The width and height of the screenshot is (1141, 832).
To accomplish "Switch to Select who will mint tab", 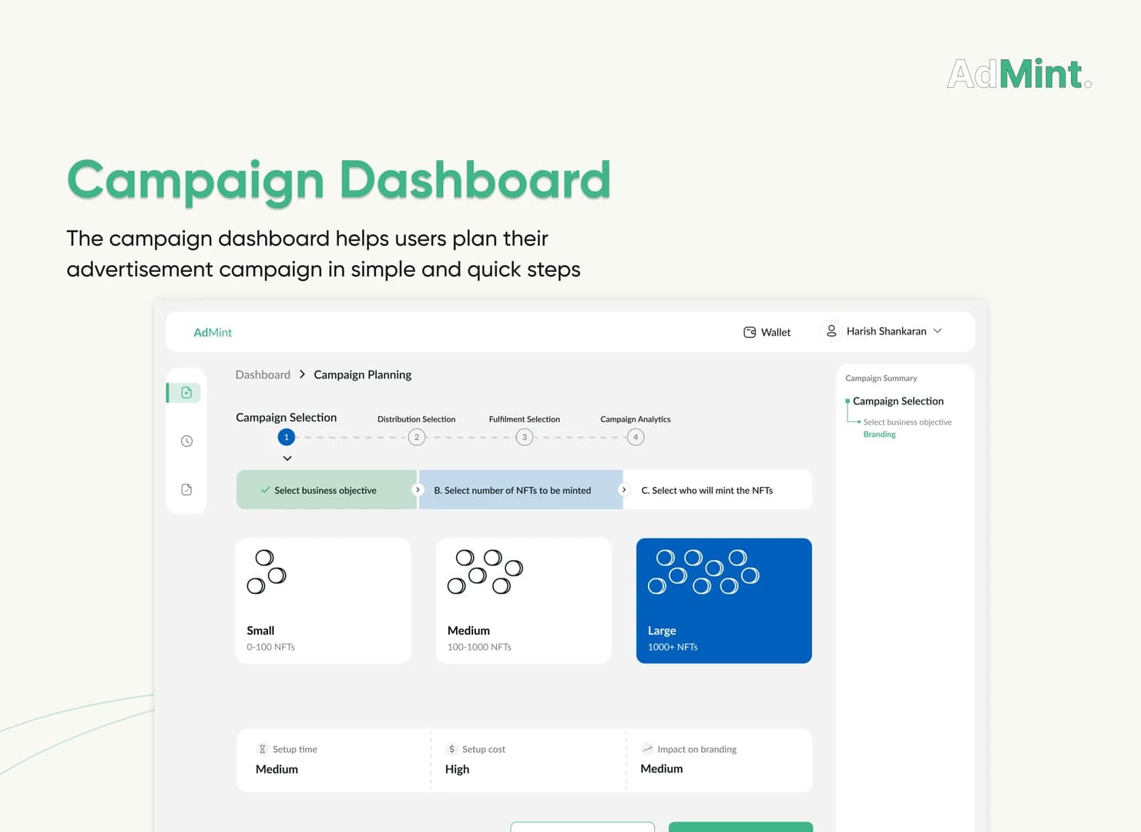I will tap(706, 491).
